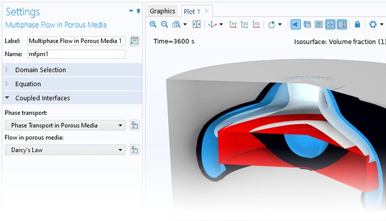This screenshot has height=221, width=386.
Task: Toggle the color legend display
Action: pyautogui.click(x=342, y=24)
